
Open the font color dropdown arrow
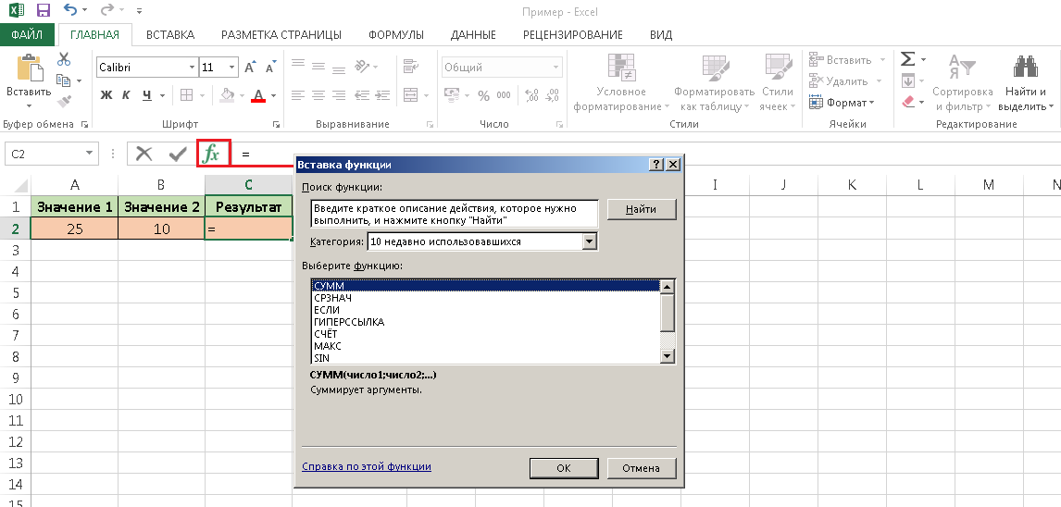point(273,96)
